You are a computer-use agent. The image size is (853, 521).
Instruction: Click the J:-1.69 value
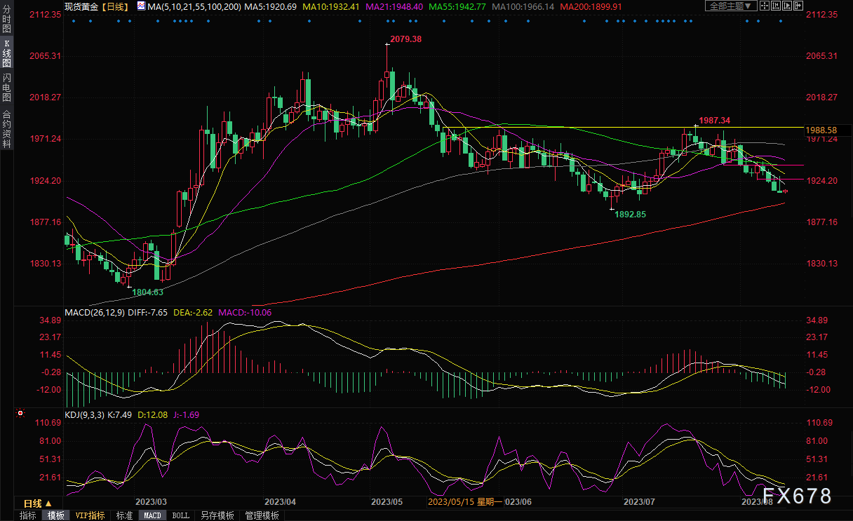point(187,414)
